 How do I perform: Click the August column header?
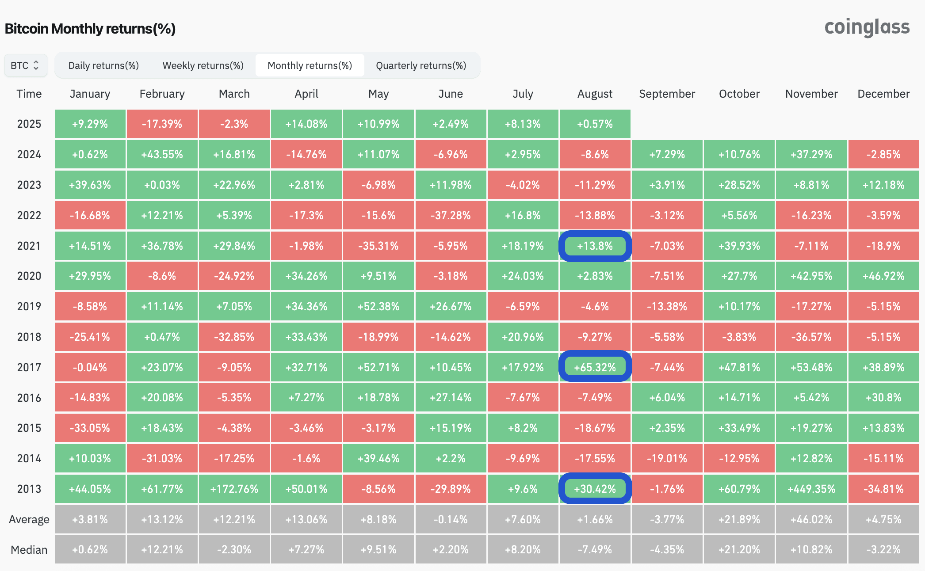(595, 94)
